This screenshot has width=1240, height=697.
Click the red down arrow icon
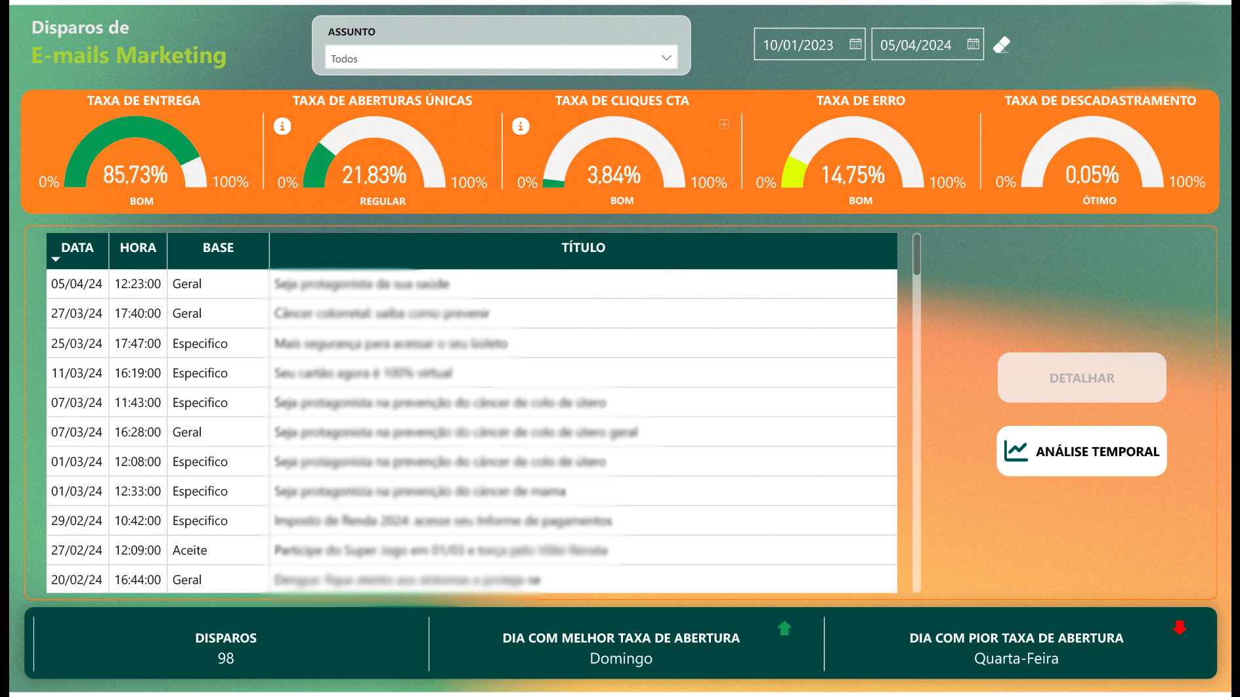[1180, 628]
